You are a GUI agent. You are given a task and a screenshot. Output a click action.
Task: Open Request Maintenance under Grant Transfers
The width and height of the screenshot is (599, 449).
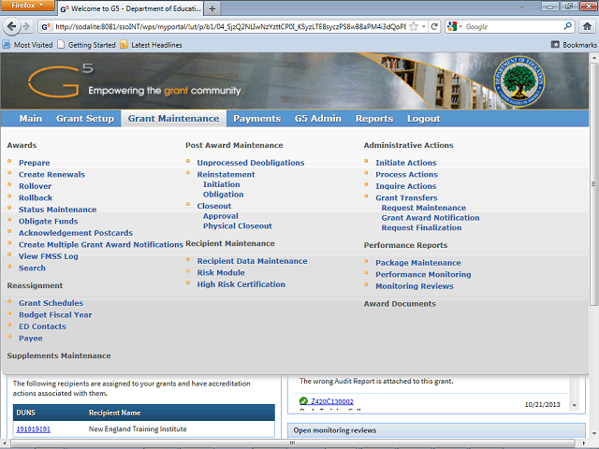tap(424, 208)
